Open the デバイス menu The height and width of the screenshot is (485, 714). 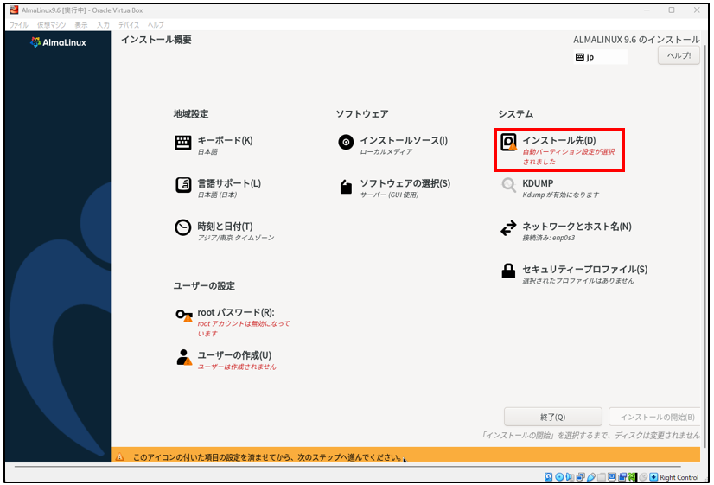tap(129, 25)
